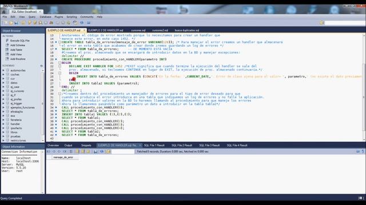Expand the handler schema

point(3,124)
